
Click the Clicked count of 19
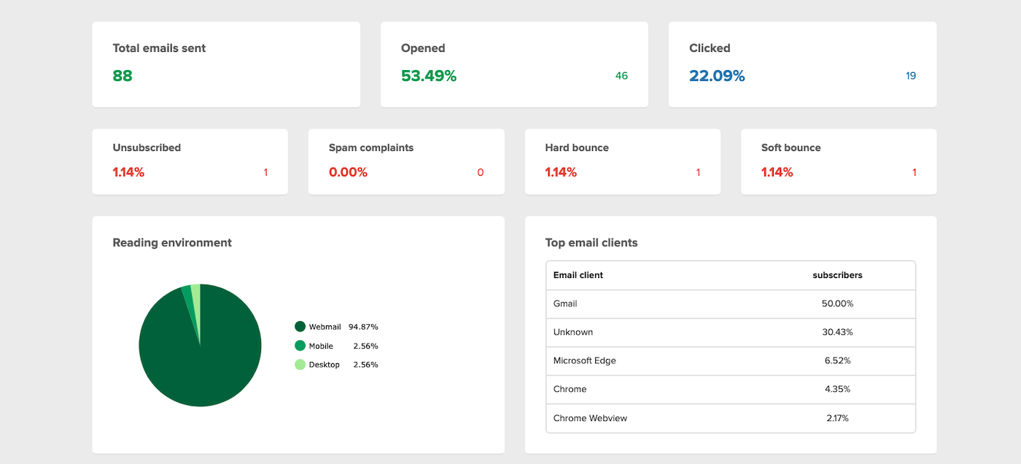pos(911,76)
